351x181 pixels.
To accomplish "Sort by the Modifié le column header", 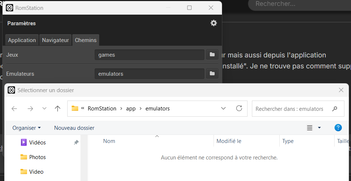I will 229,141.
